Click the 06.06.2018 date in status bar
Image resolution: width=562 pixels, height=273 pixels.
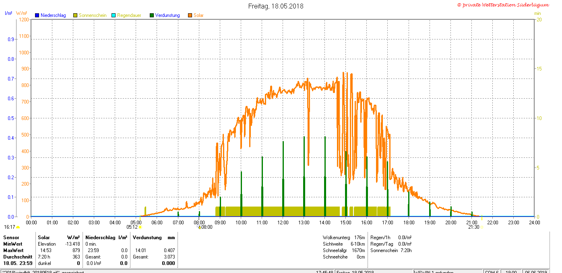pyautogui.click(x=536, y=272)
